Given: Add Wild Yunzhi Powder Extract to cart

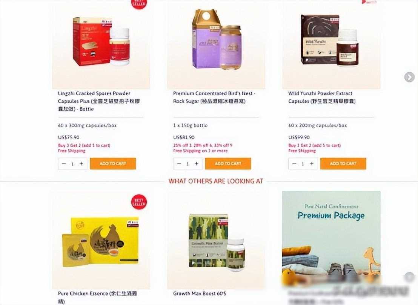Looking at the screenshot, I should tap(343, 163).
